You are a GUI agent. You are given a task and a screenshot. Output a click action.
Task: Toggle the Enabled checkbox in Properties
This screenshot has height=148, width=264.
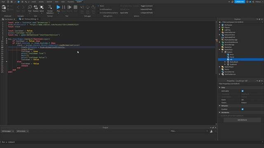pos(243,109)
